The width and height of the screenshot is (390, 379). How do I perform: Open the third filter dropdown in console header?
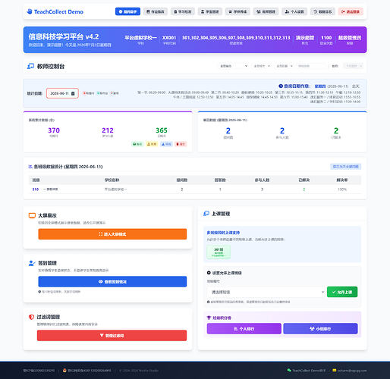click(x=285, y=66)
